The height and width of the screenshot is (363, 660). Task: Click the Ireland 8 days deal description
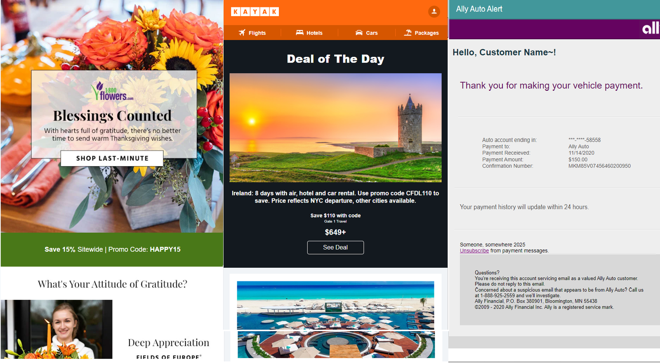[x=335, y=197]
